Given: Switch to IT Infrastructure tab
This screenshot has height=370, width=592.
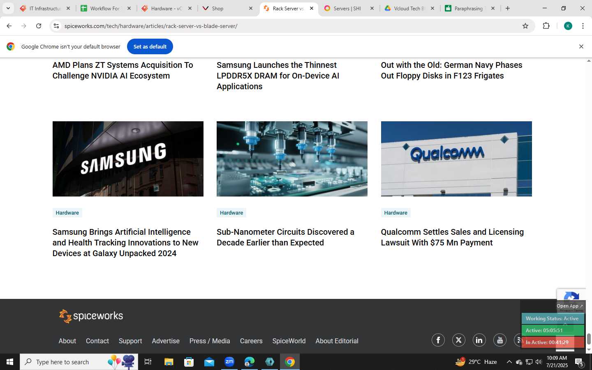Looking at the screenshot, I should click(x=45, y=8).
